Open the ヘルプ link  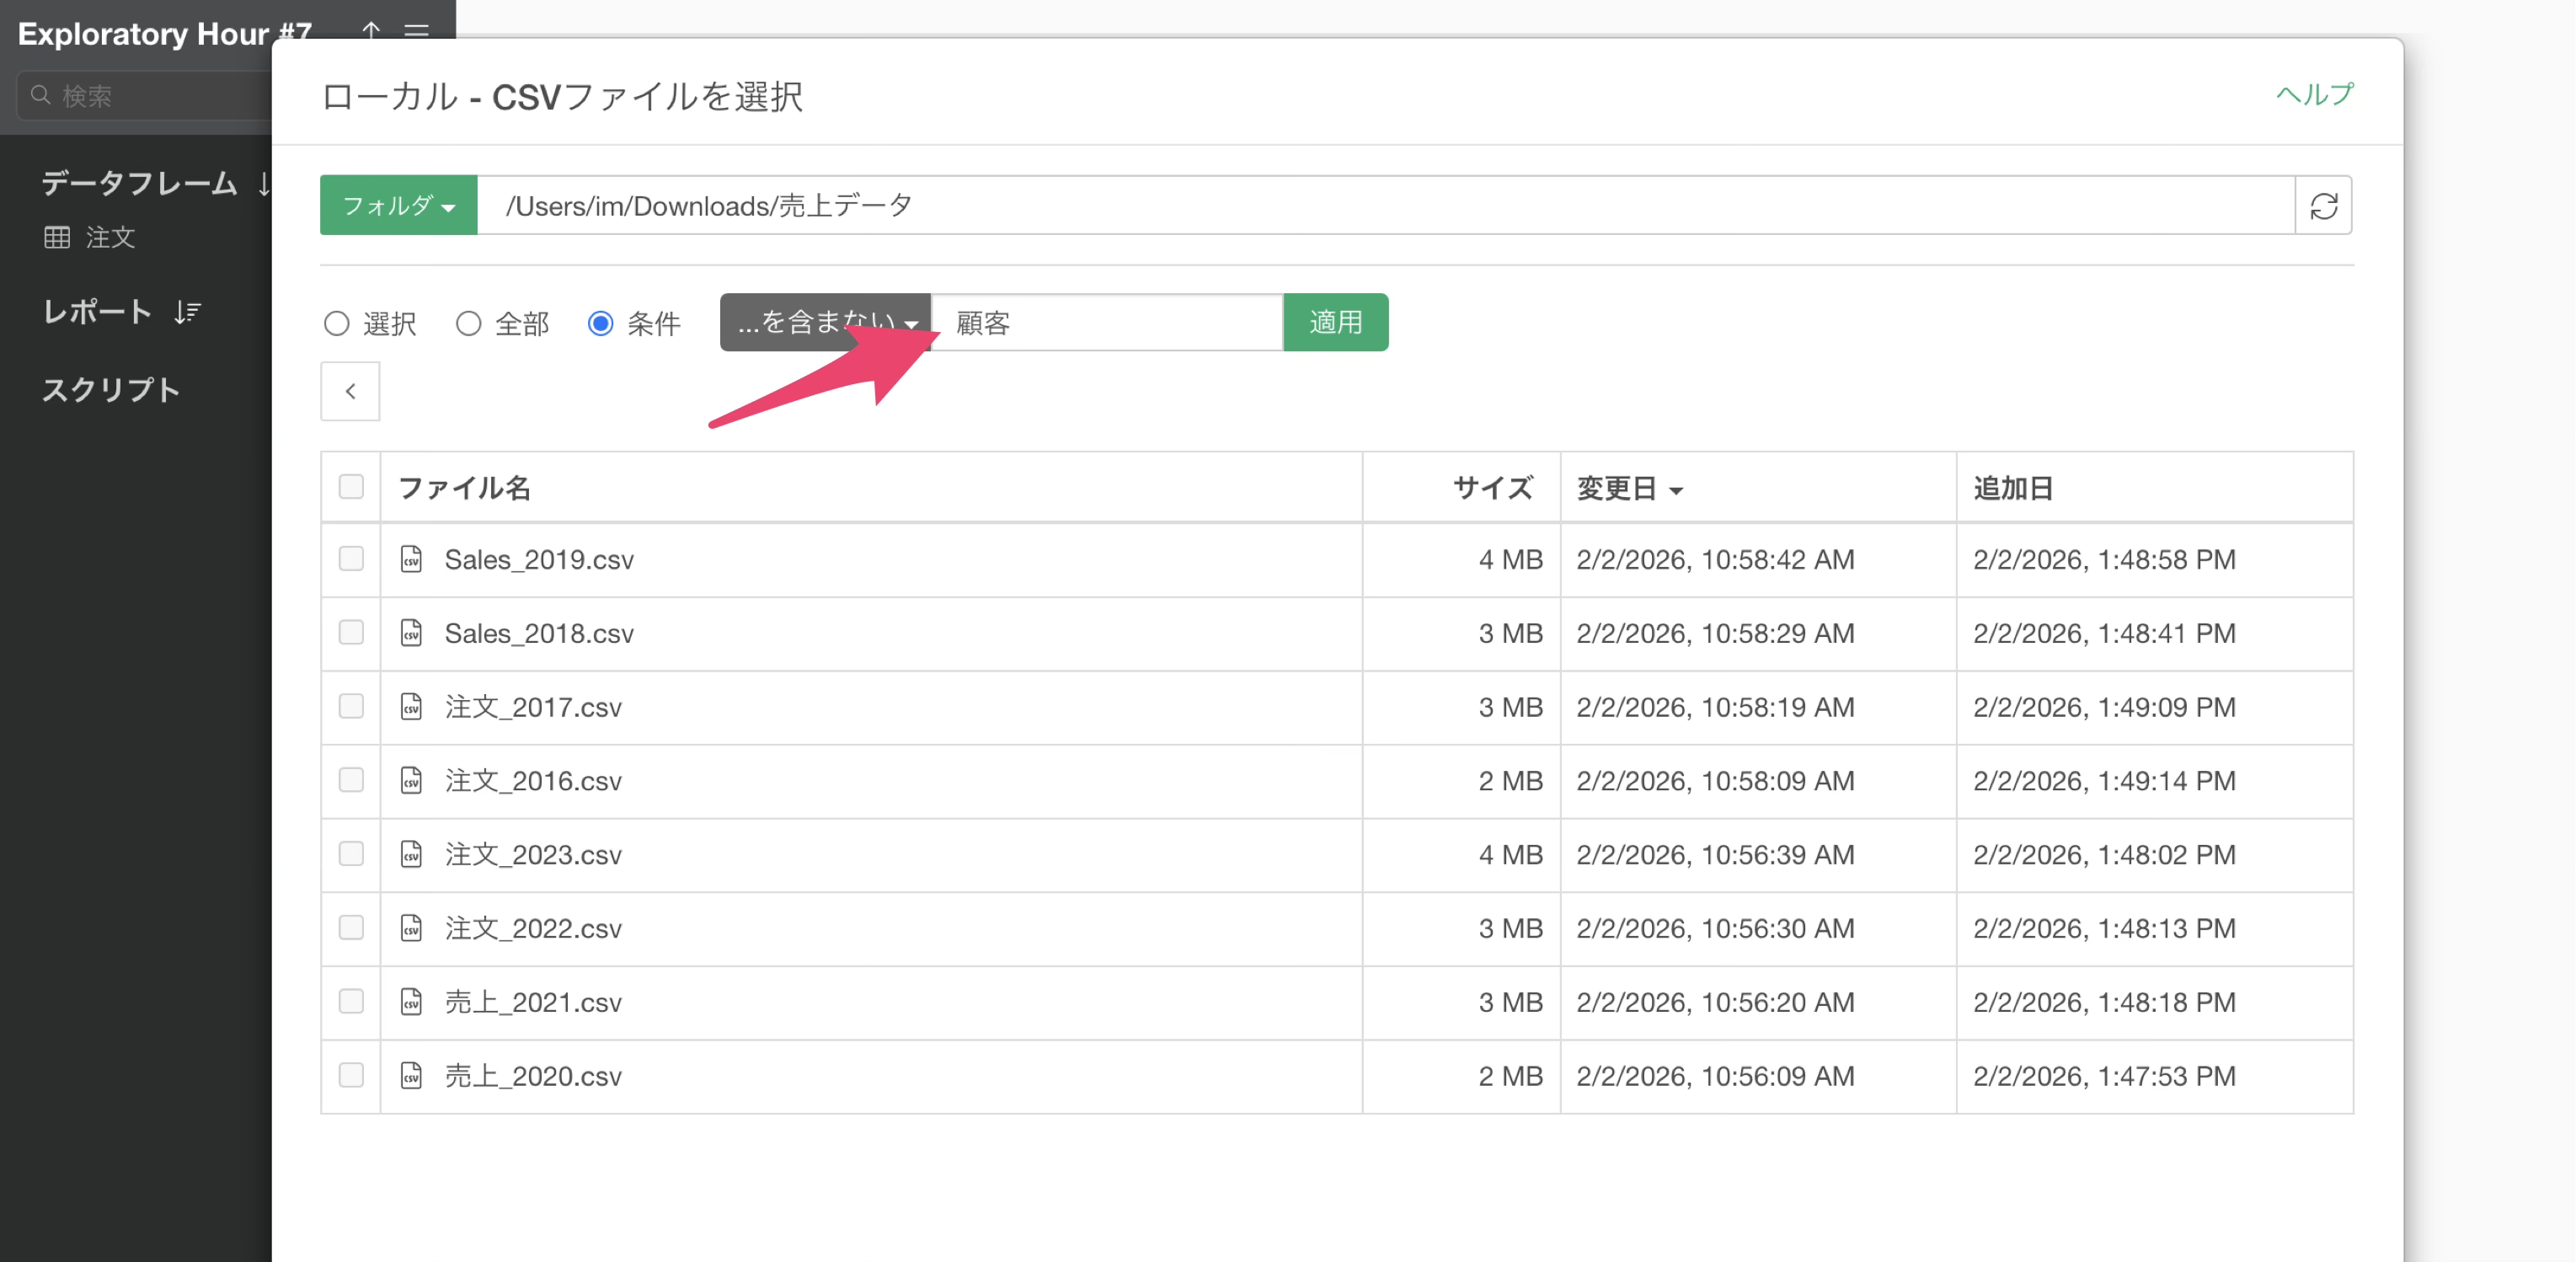pyautogui.click(x=2314, y=94)
